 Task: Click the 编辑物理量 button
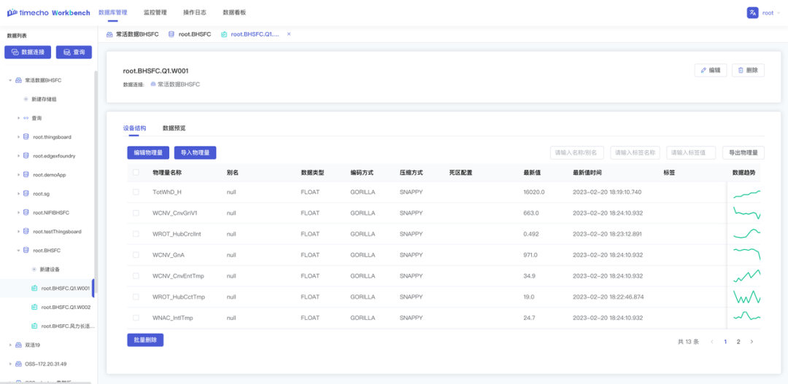click(148, 152)
